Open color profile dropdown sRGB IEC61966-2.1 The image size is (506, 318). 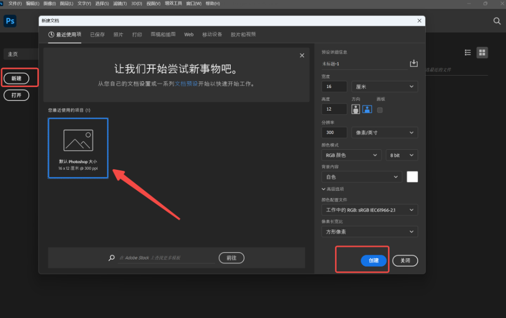[369, 210]
